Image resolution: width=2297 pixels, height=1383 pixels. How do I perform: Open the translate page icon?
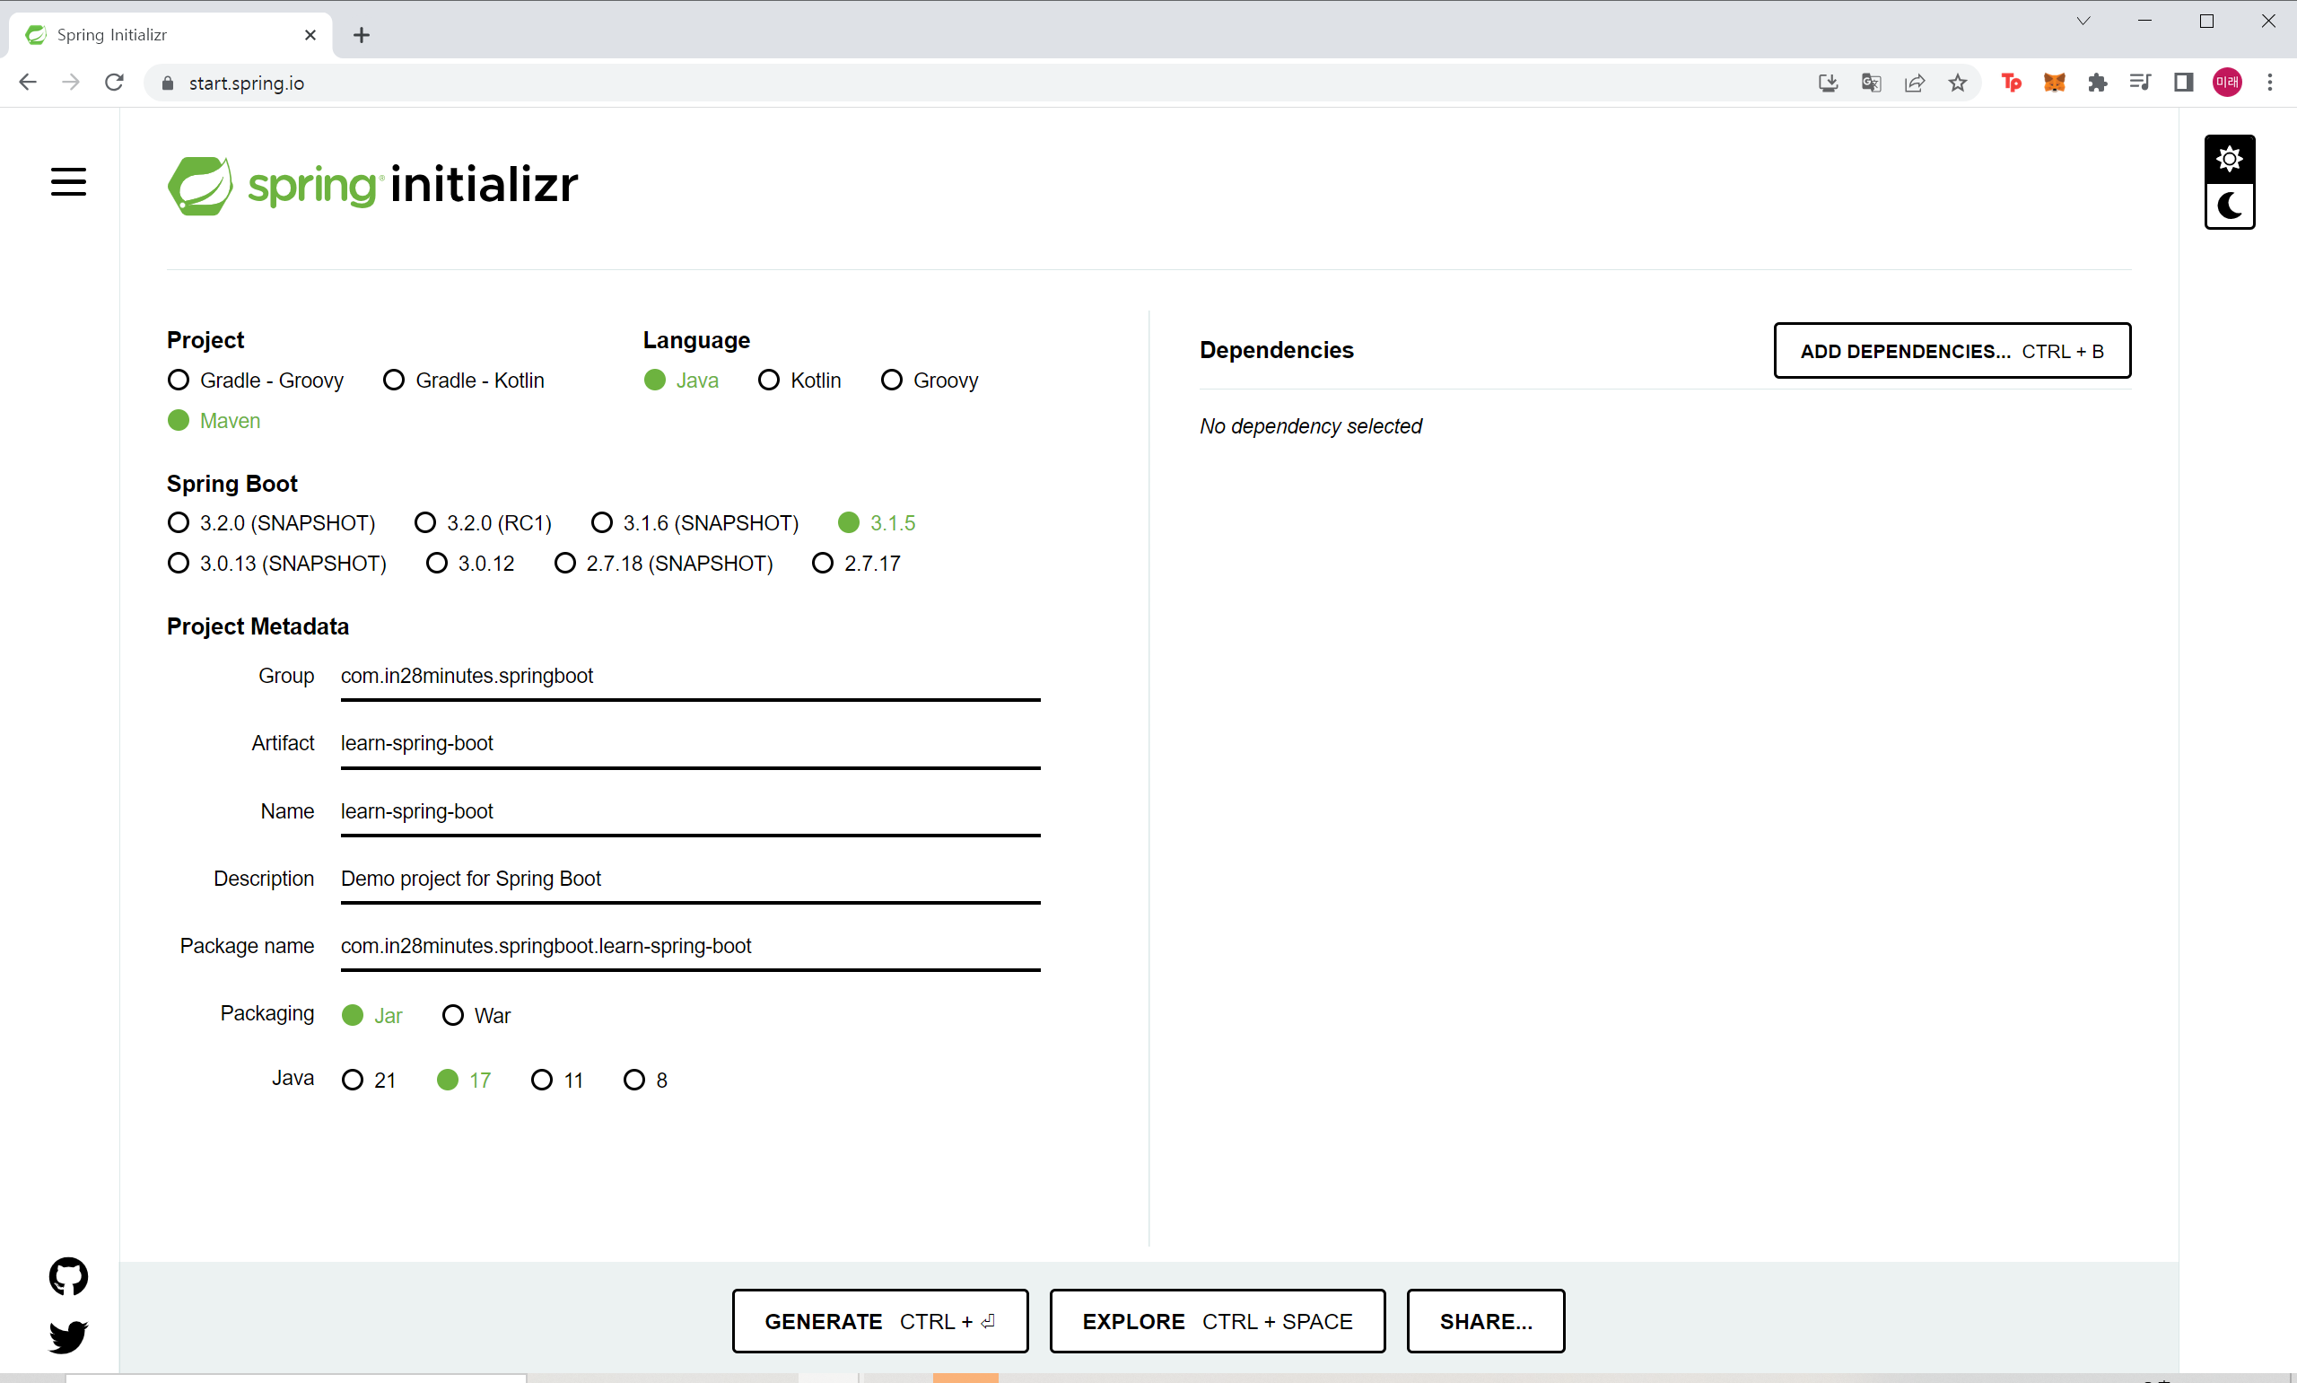click(1871, 83)
